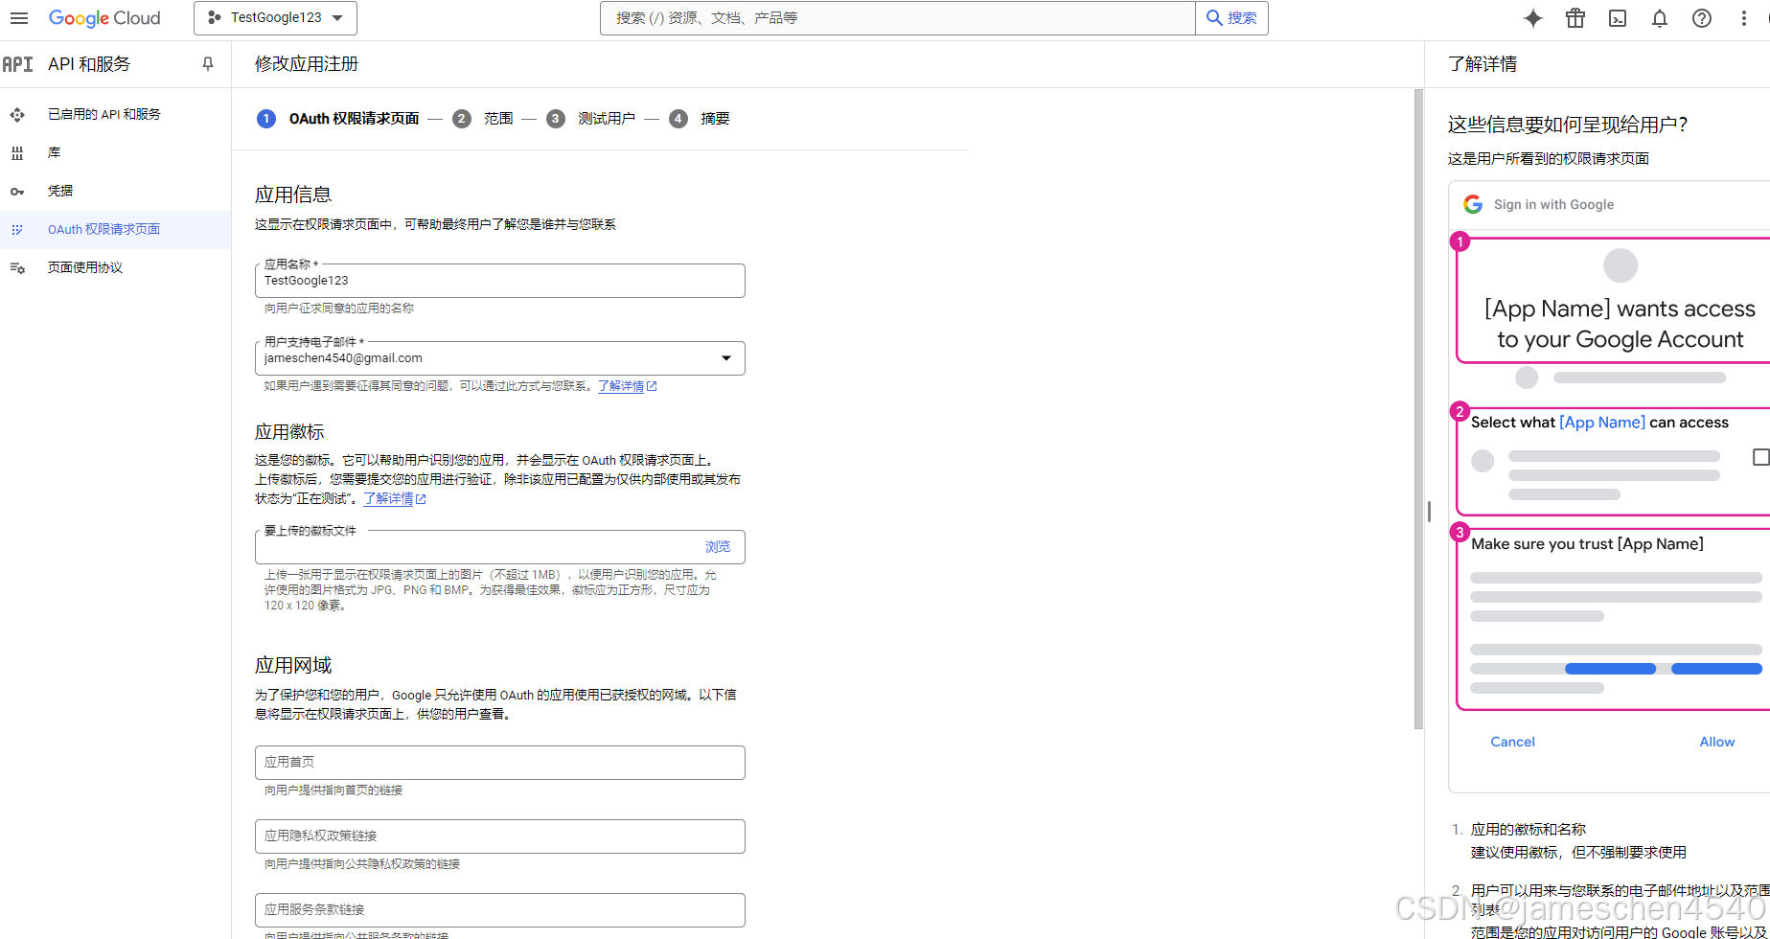Click the 了解详情 link under support email

627,386
